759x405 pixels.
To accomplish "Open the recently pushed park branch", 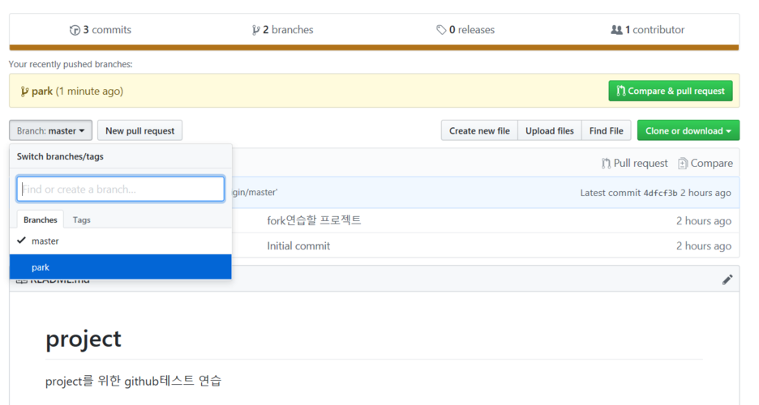I will (x=42, y=92).
